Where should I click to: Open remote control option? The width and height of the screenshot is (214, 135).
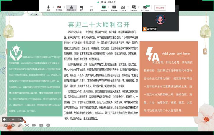[x=134, y=7]
